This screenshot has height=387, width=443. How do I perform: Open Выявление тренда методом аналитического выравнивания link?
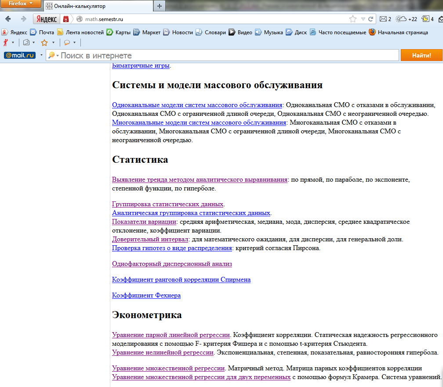[x=200, y=179]
